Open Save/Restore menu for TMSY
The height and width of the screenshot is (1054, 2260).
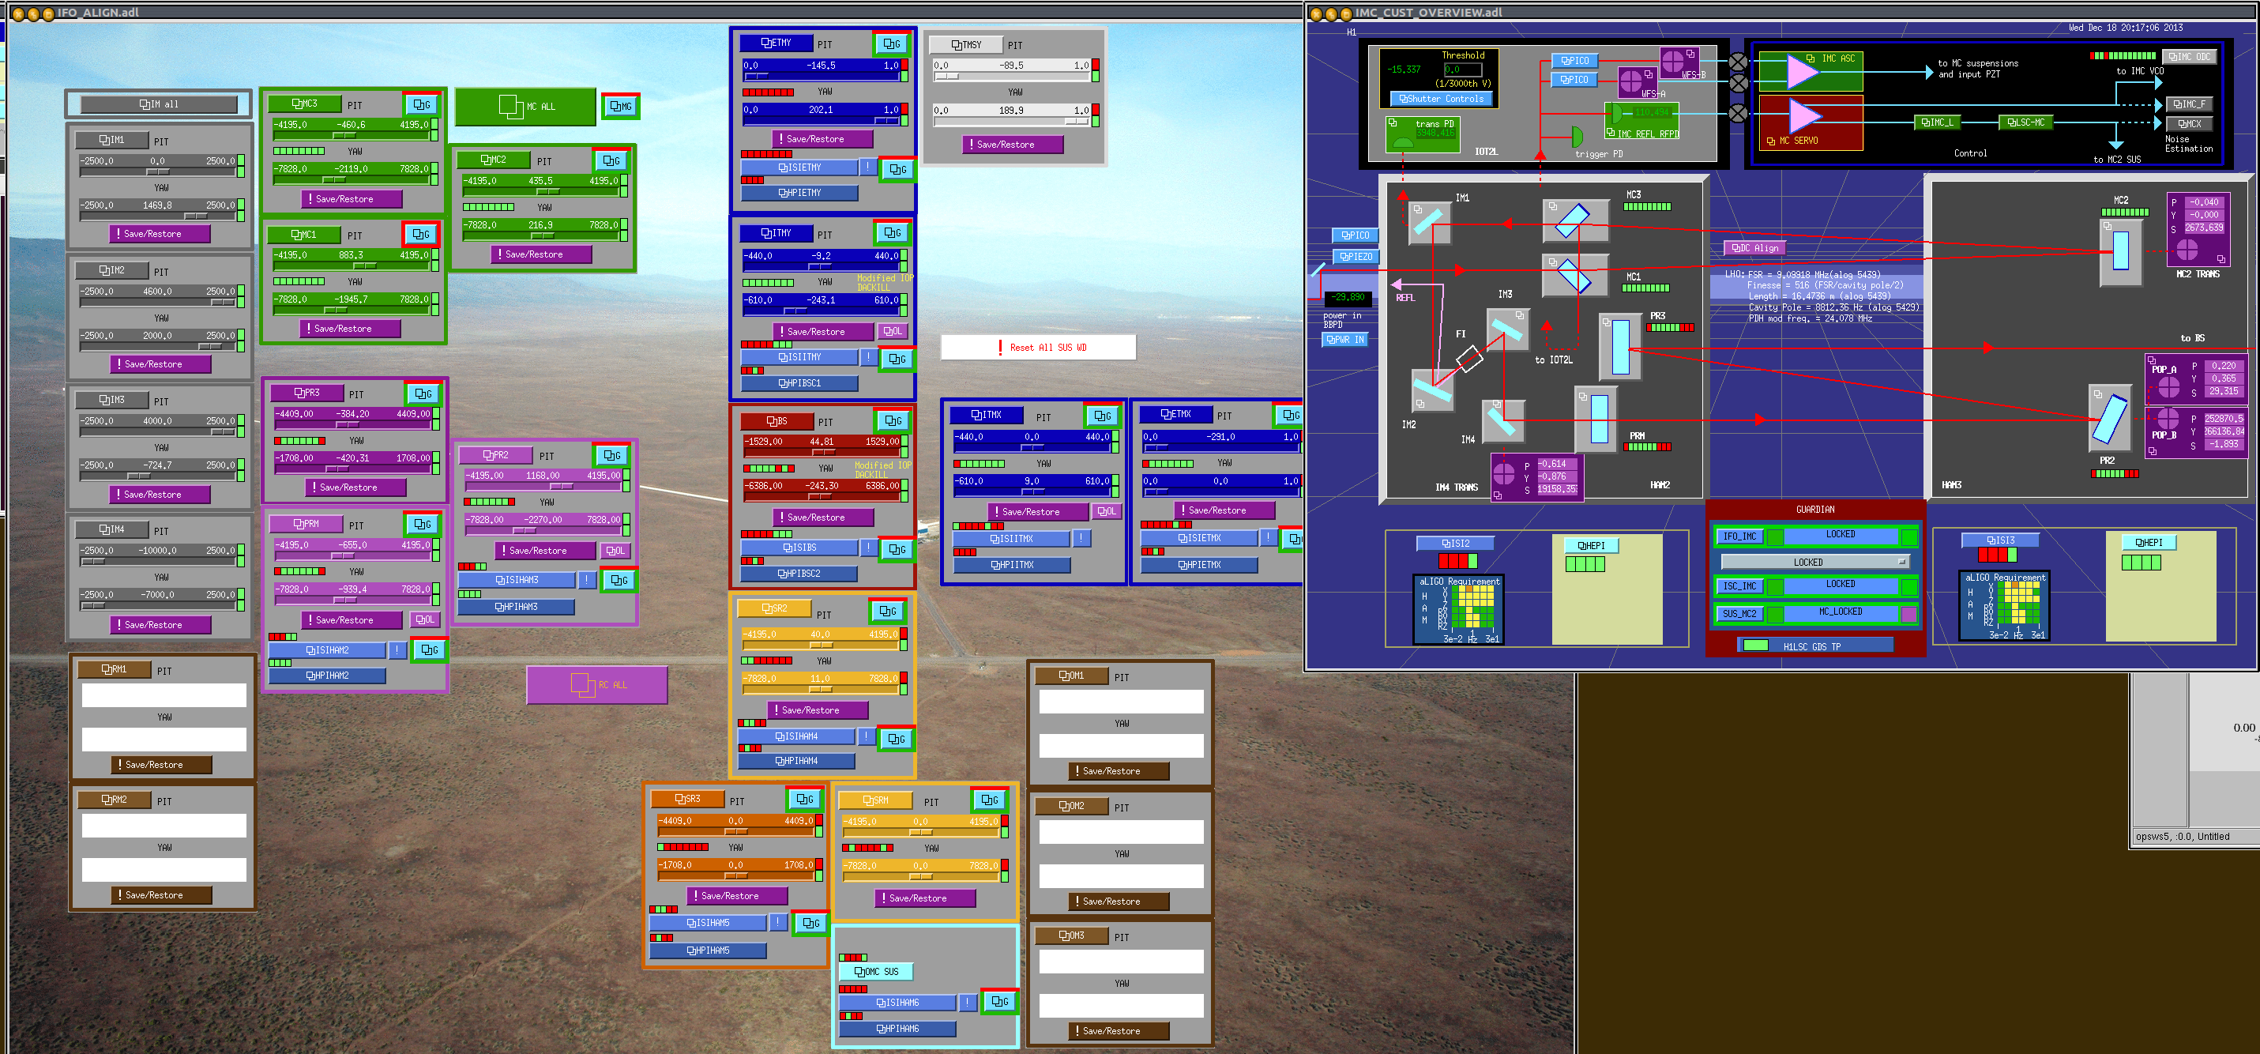1013,145
